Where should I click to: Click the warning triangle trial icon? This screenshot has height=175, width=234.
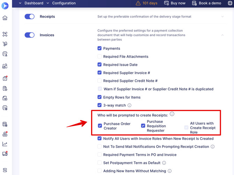(x=138, y=3)
